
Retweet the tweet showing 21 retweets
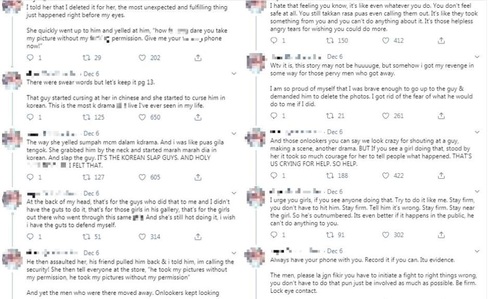click(x=330, y=116)
